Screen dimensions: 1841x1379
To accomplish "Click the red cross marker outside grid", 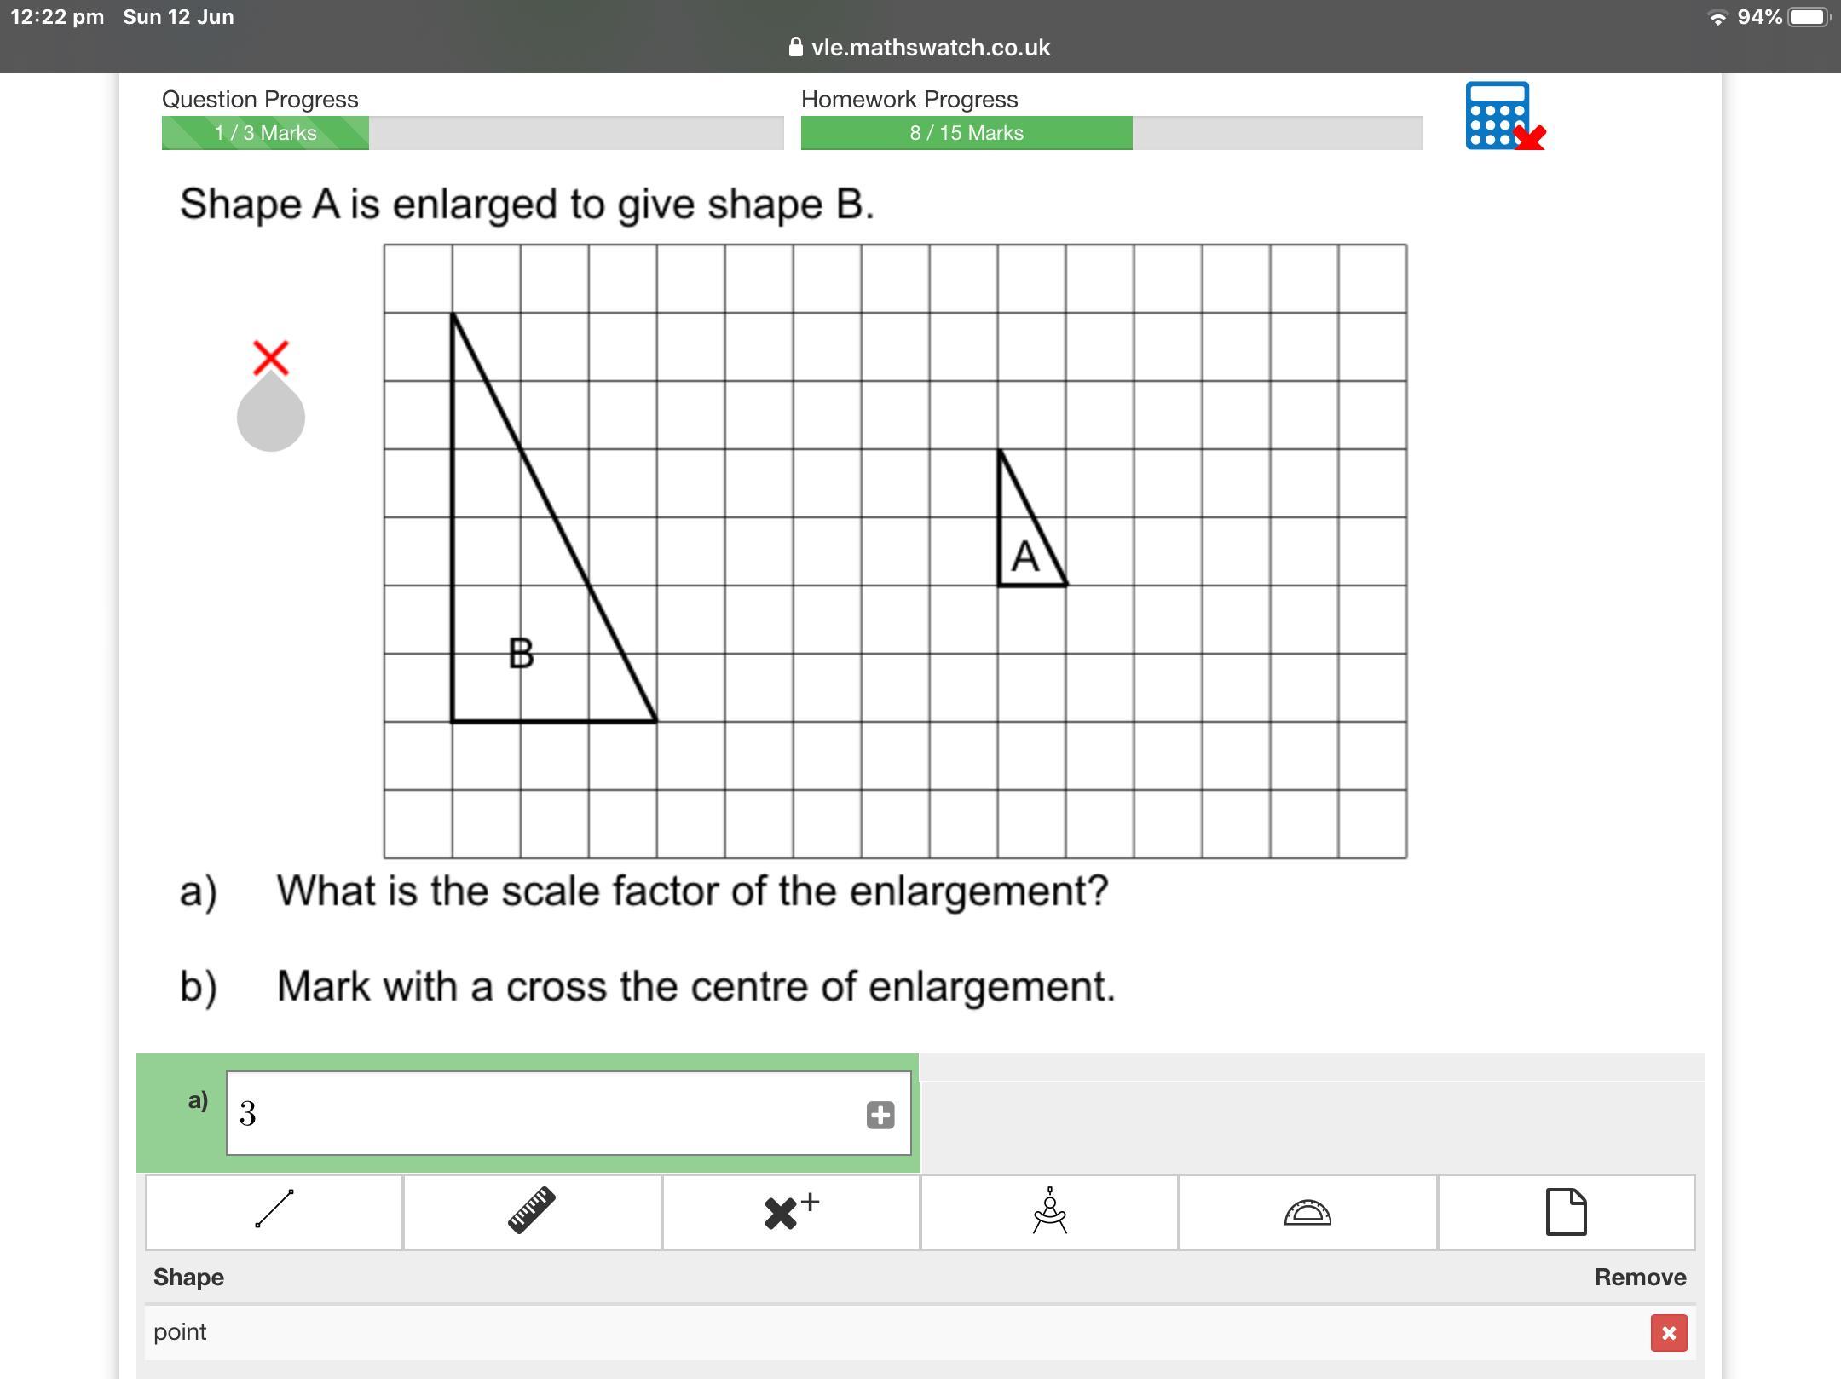I will 271,357.
